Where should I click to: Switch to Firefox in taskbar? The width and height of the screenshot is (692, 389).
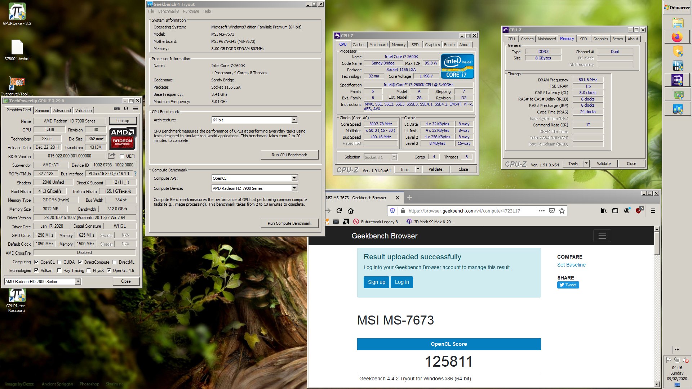pos(678,37)
